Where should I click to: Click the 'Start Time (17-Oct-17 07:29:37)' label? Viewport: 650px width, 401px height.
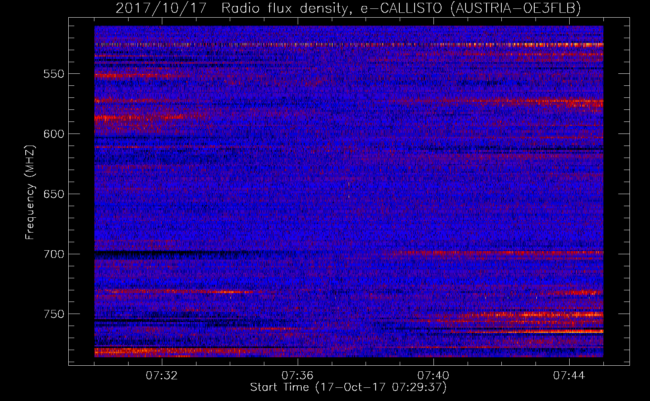pos(348,387)
